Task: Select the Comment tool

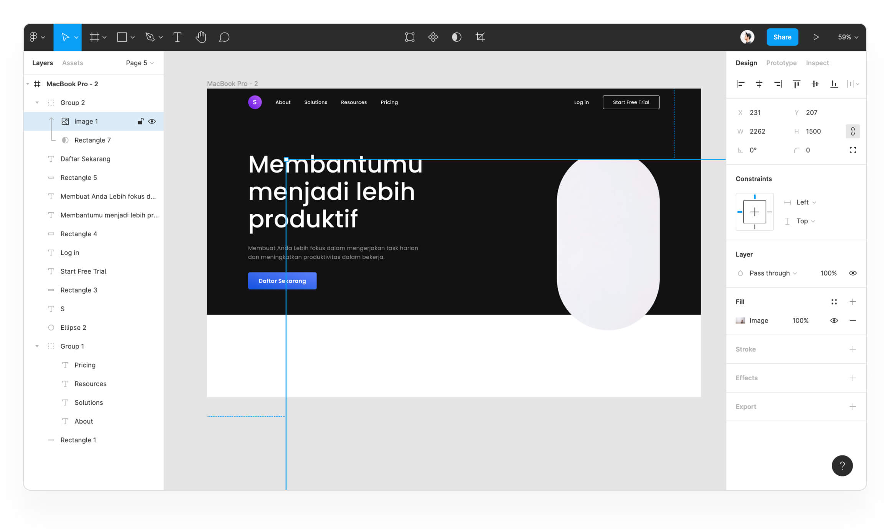Action: [224, 37]
